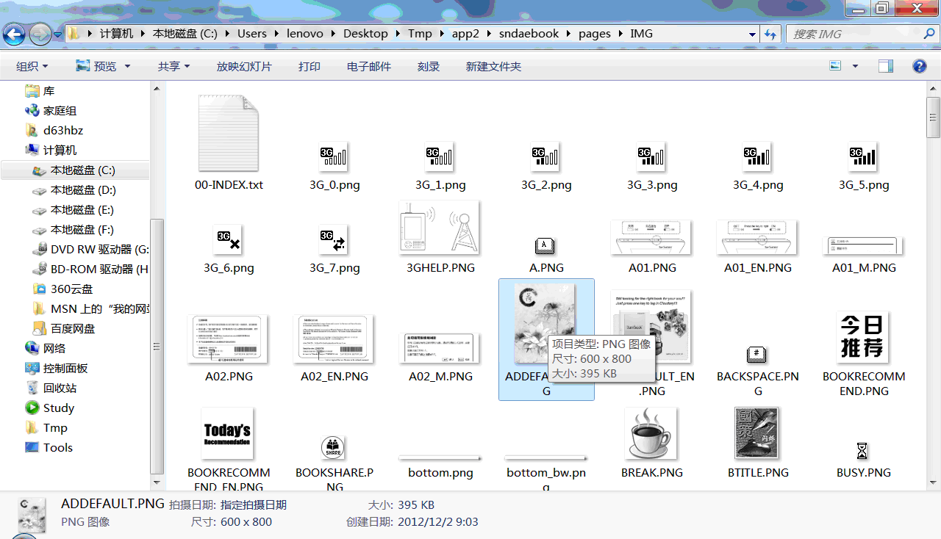Select the 3G_0.png file icon

[334, 156]
